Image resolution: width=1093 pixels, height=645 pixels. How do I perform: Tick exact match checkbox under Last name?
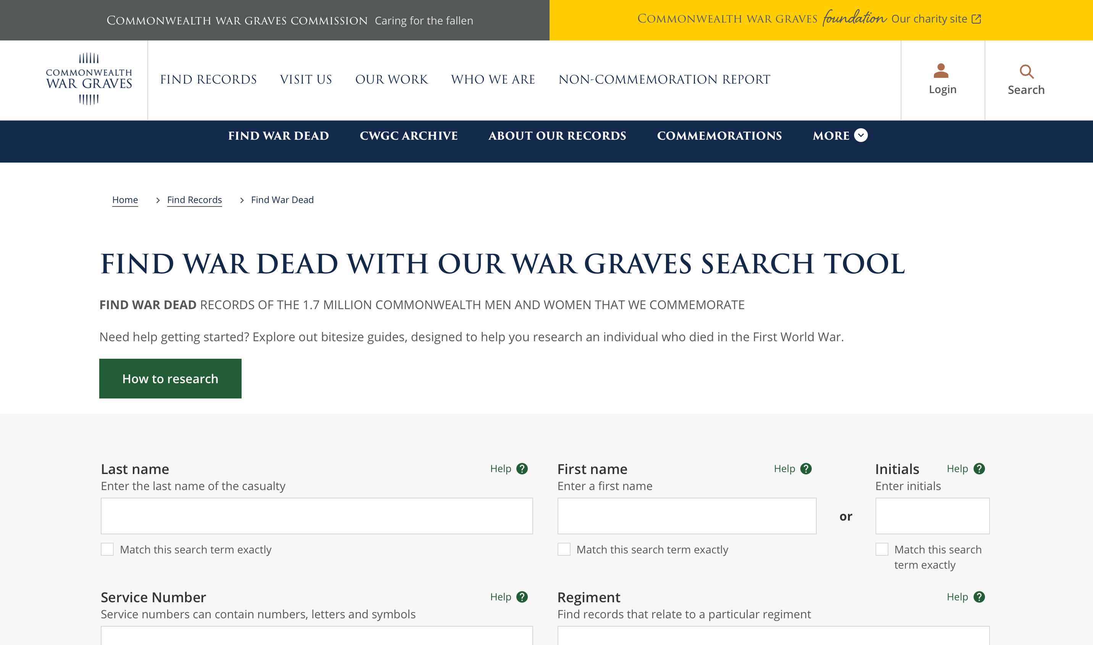tap(107, 549)
